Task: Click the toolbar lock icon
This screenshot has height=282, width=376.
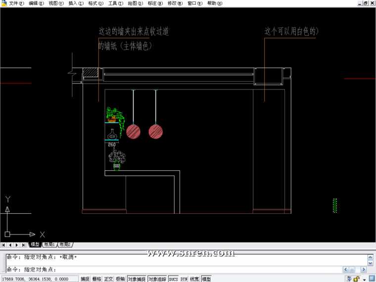Action: click(356, 279)
